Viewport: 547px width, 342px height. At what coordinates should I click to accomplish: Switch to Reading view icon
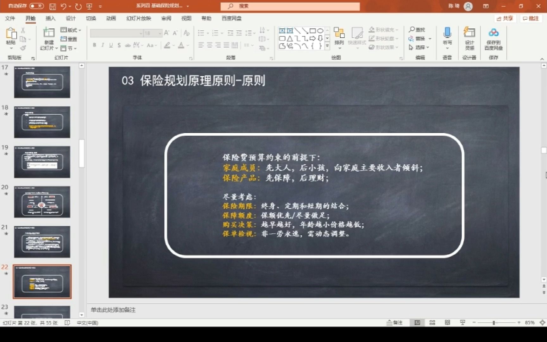[447, 323]
